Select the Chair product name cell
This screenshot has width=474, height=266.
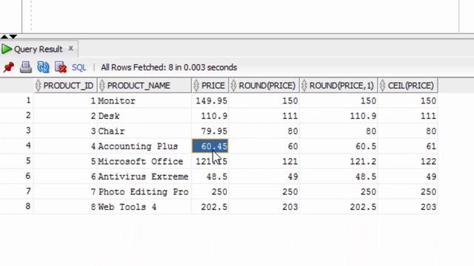point(144,132)
